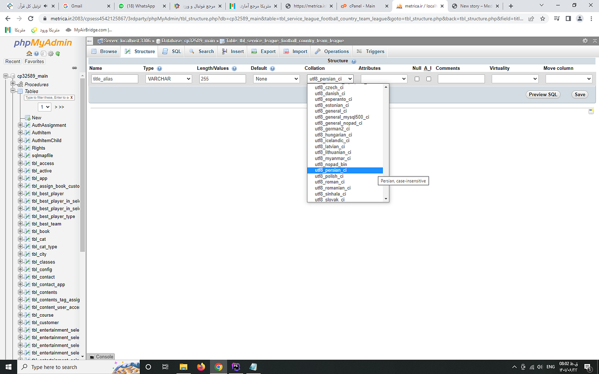Open the Type dropdown showing VARCHAR

click(x=168, y=78)
